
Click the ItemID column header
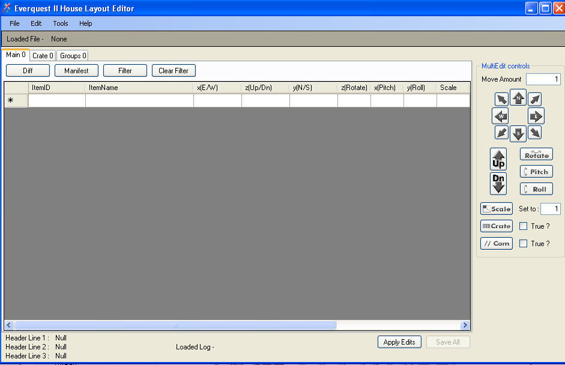[57, 88]
